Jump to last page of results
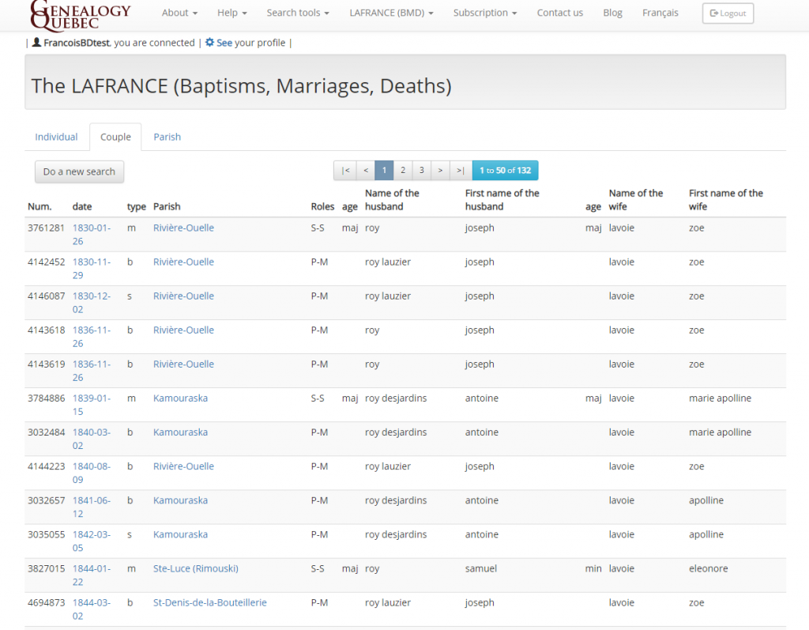This screenshot has height=630, width=809. [x=461, y=171]
